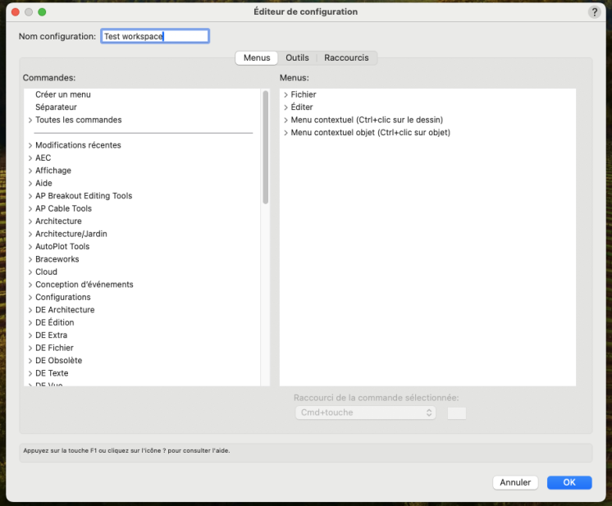Select the Séparateur item

(56, 107)
